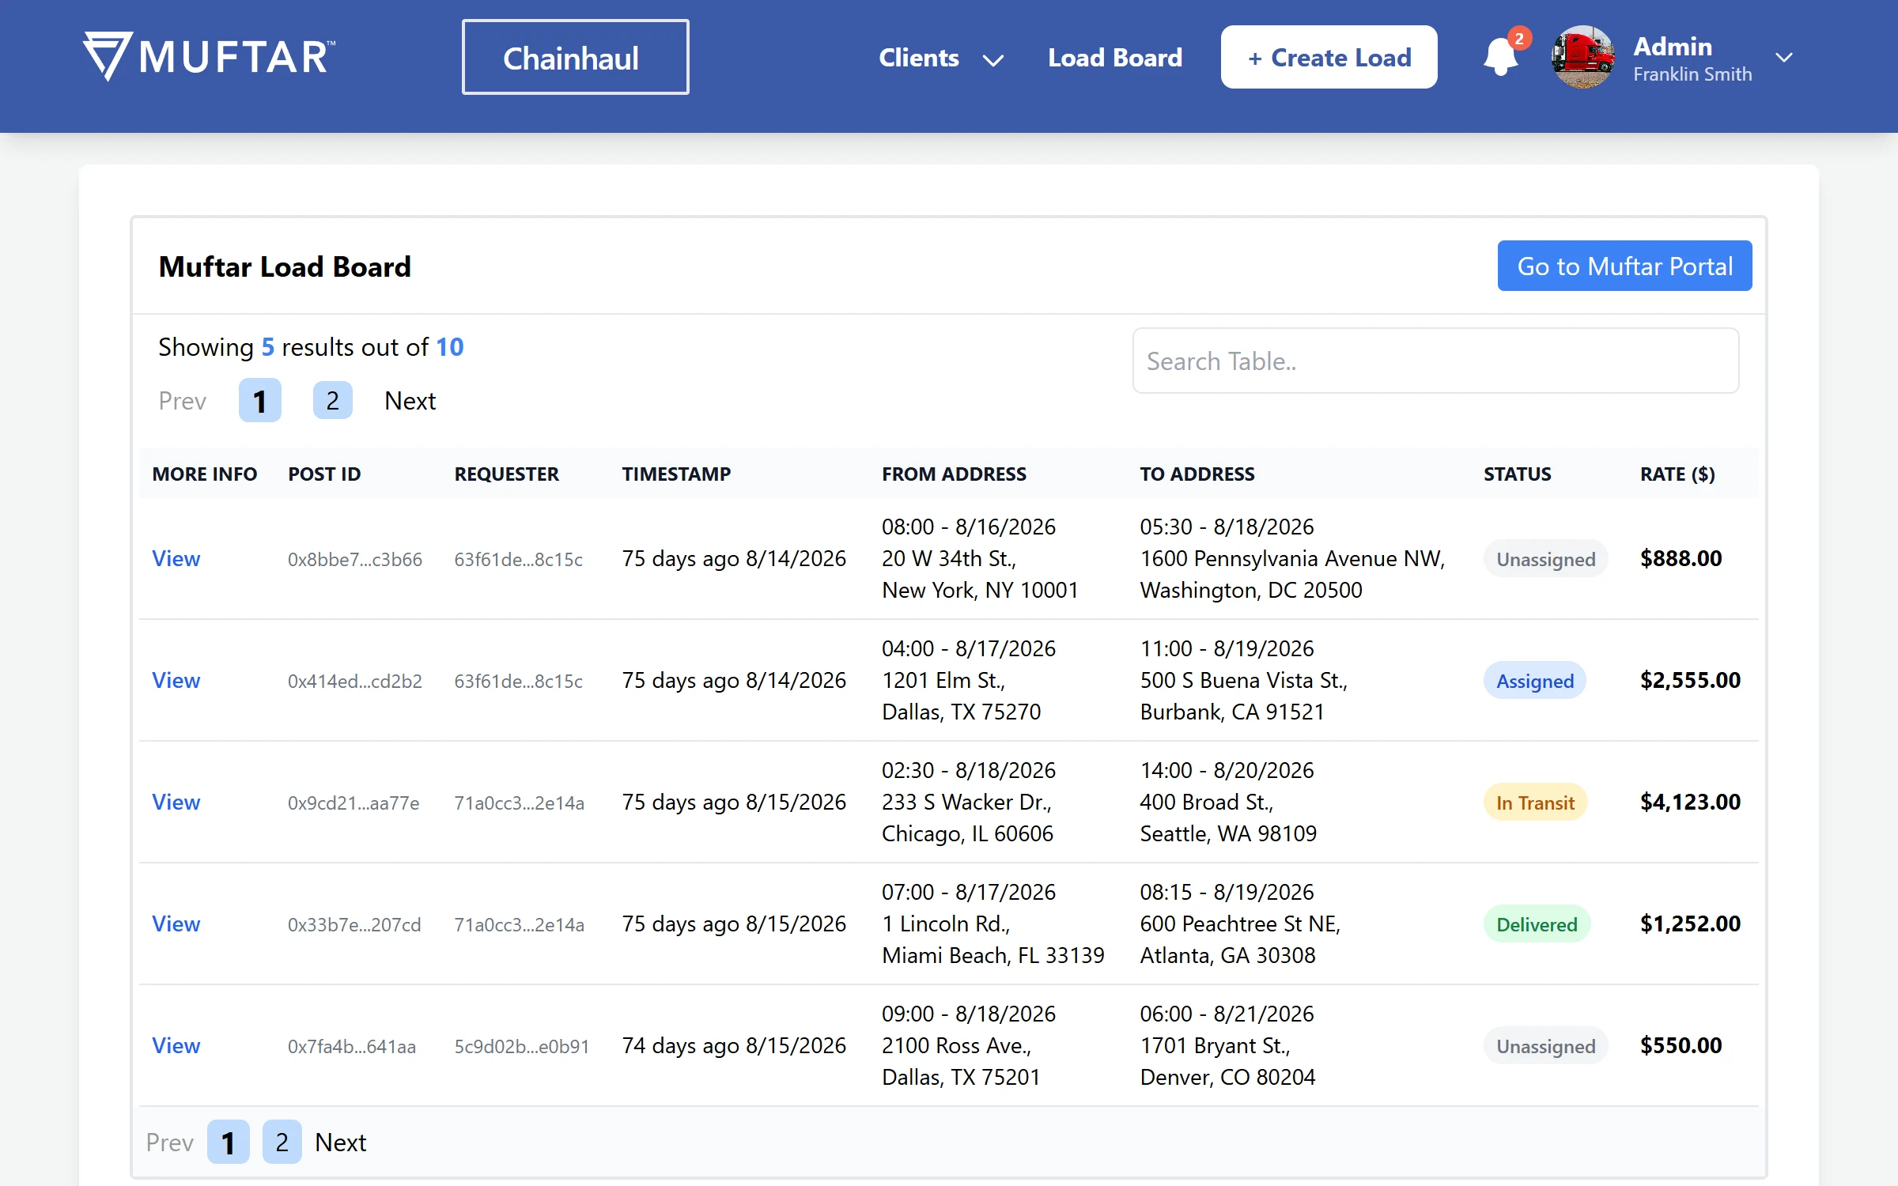Select page 2 in top pagination
This screenshot has height=1186, width=1898.
[x=332, y=400]
